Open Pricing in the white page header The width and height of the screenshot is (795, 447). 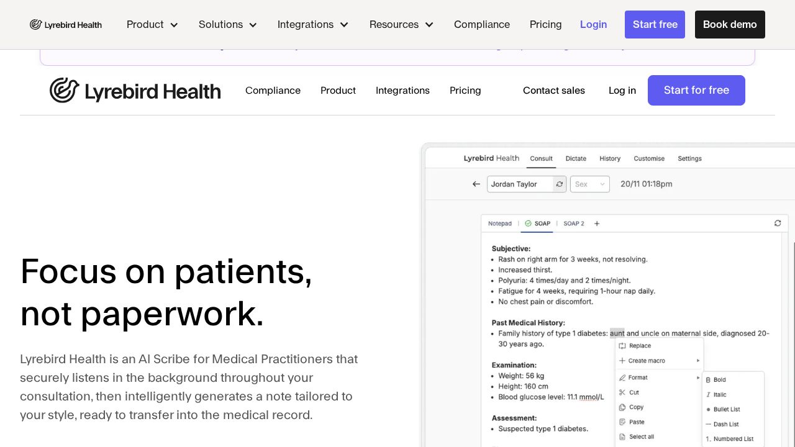[465, 91]
